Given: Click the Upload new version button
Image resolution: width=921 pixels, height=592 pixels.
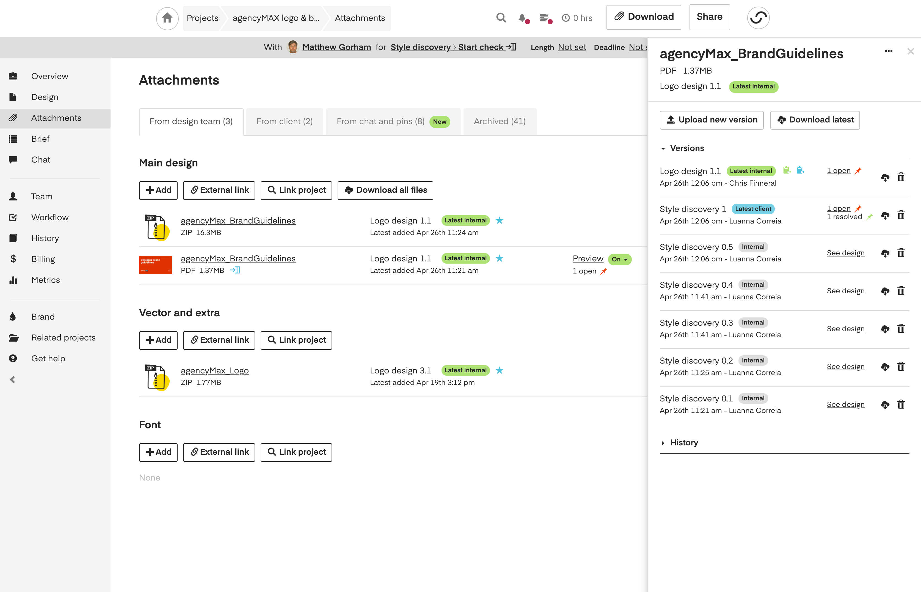Looking at the screenshot, I should pos(711,120).
